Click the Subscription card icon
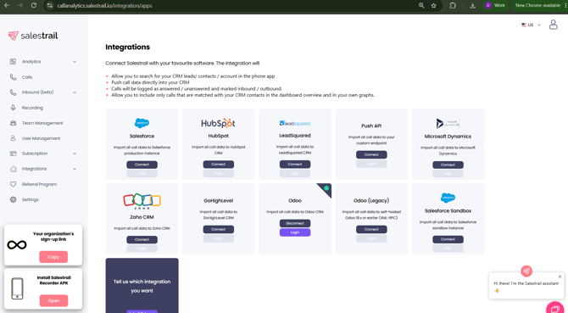 coord(13,154)
